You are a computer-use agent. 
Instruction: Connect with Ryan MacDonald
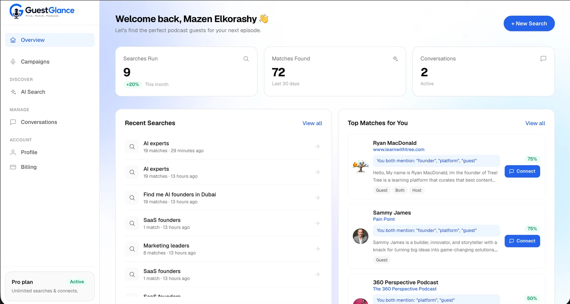pos(522,171)
